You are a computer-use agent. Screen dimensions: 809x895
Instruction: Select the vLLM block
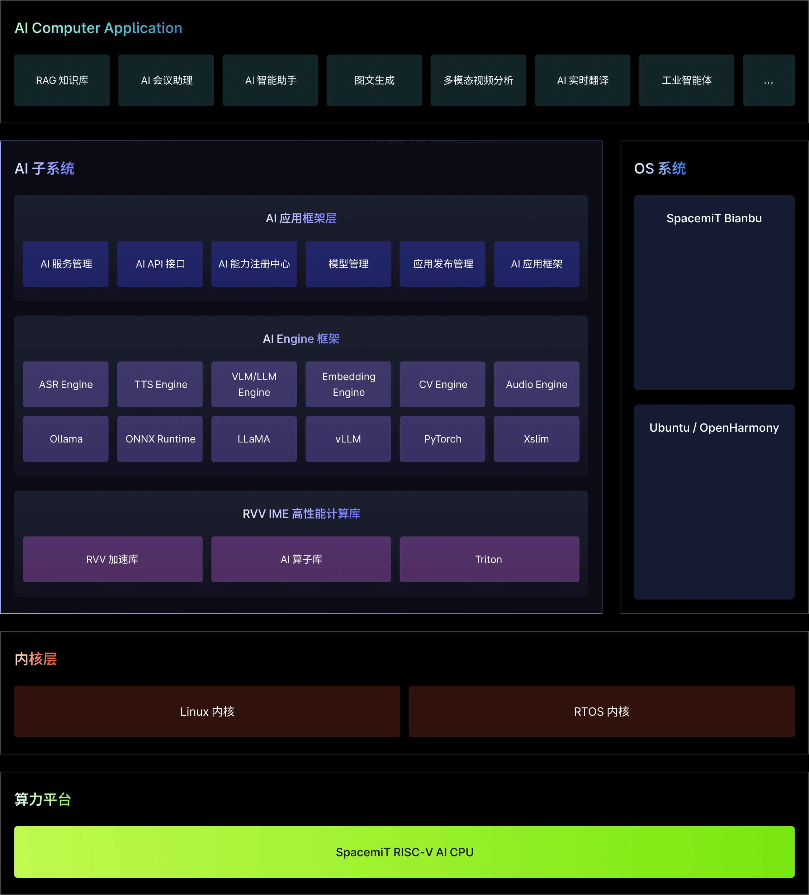pos(348,439)
